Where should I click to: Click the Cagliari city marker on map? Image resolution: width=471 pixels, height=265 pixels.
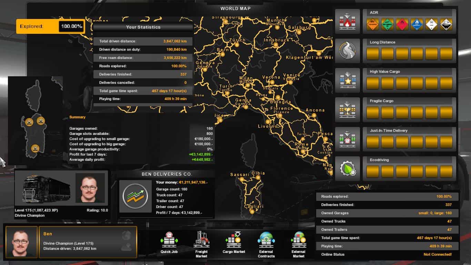(x=252, y=212)
